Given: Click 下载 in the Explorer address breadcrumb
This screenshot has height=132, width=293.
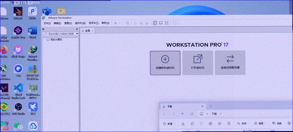Looking at the screenshot, I should [x=214, y=114].
